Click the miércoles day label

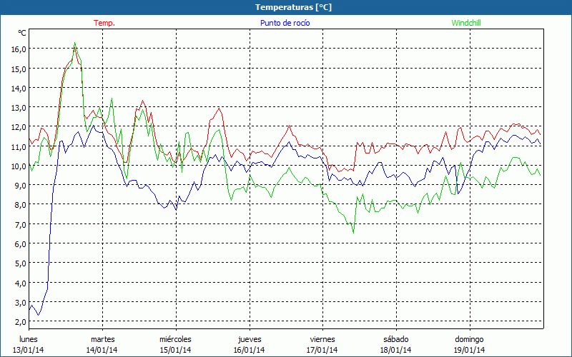[175, 339]
